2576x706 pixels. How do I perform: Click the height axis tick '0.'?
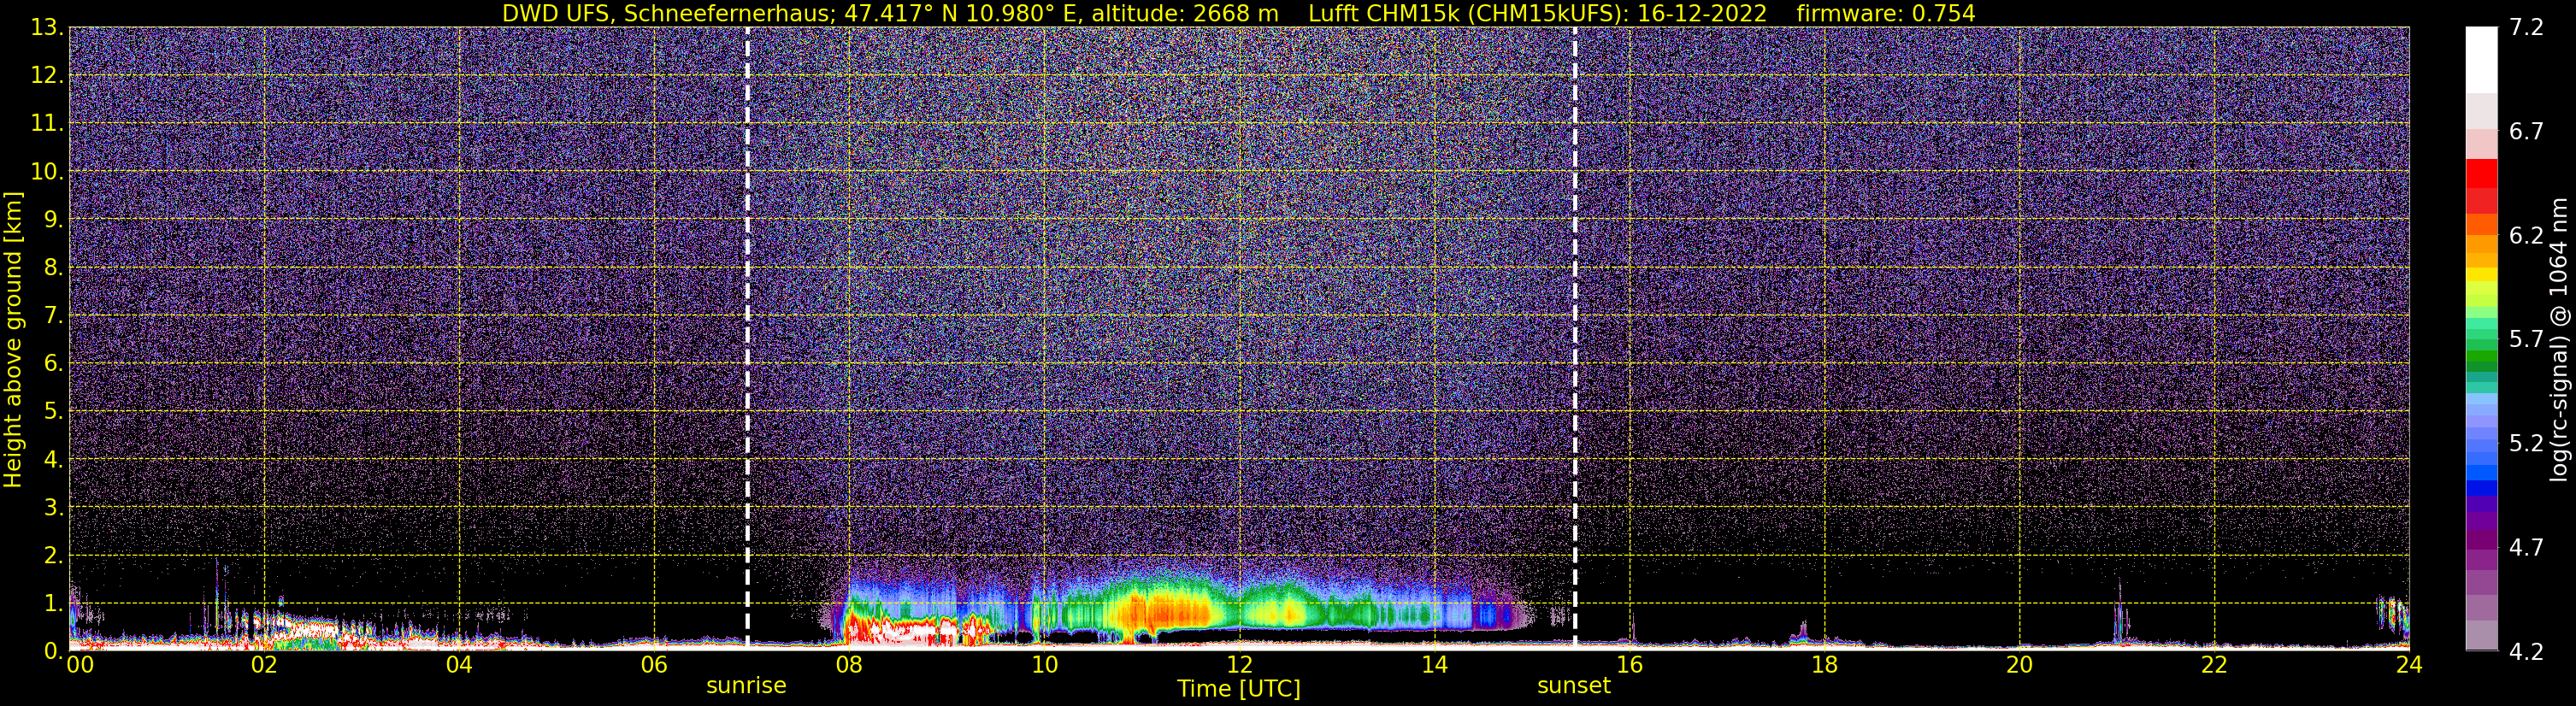click(53, 651)
